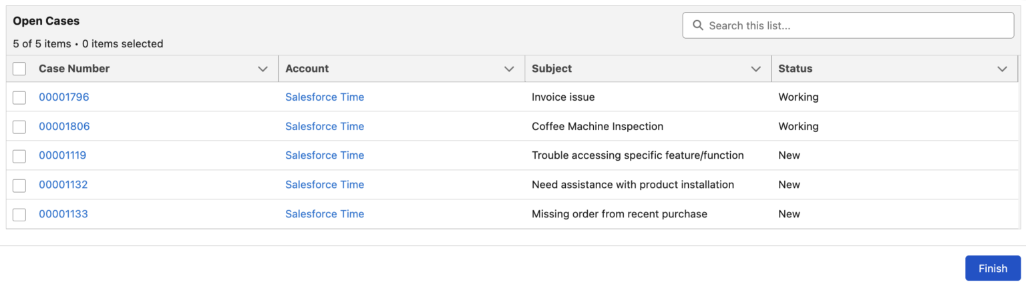Open Salesforce Time account in Invoice issue row
Screen dimensions: 1026x288
pyautogui.click(x=325, y=97)
